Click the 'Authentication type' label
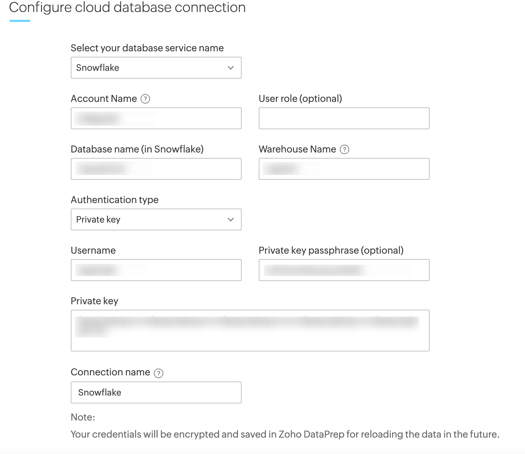 click(x=115, y=200)
